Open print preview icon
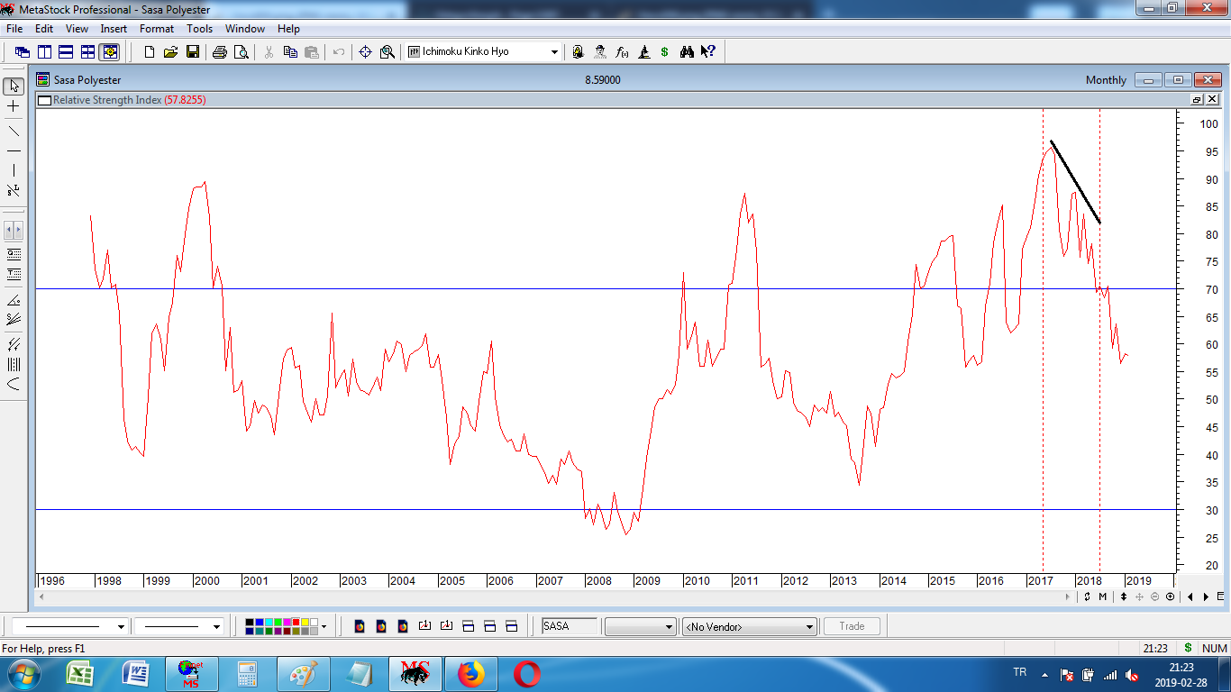Viewport: 1231px width, 692px height. tap(242, 52)
